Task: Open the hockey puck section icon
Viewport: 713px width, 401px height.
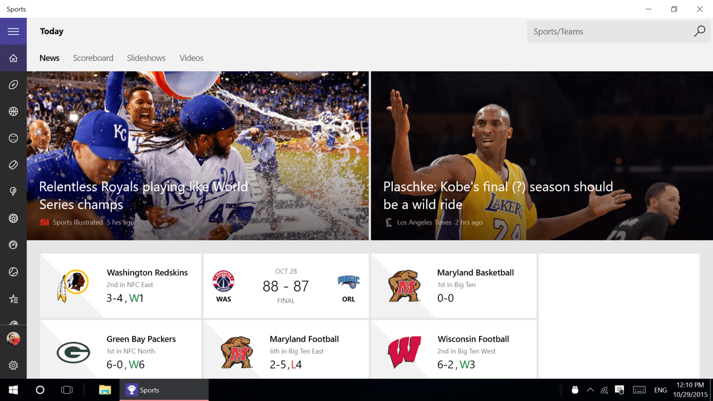Action: pyautogui.click(x=13, y=165)
